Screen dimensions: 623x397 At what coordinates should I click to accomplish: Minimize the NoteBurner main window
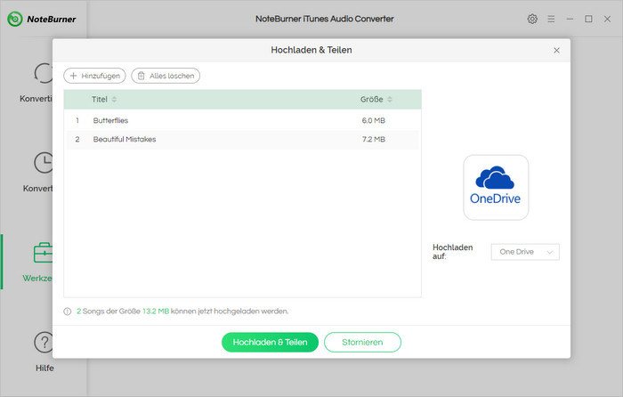coord(570,19)
